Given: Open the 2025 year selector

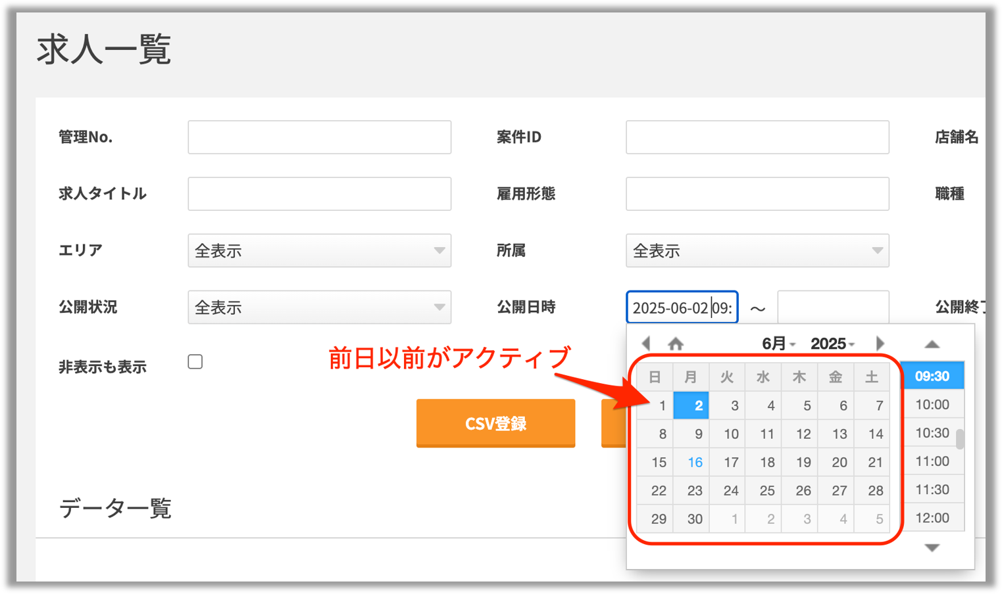Looking at the screenshot, I should click(832, 344).
